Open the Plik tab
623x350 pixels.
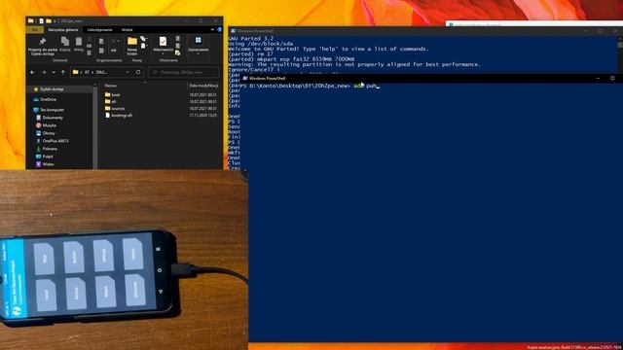[35, 30]
